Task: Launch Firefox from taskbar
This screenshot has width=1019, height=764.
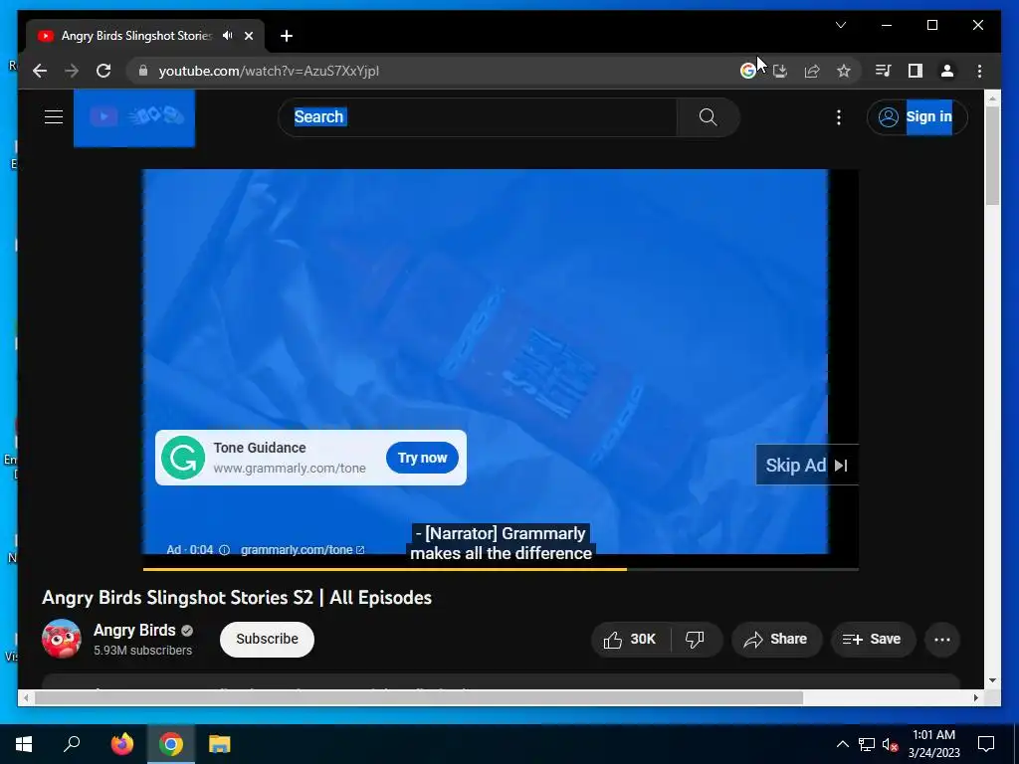Action: (121, 744)
